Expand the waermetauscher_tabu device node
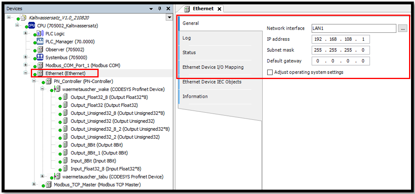This screenshot has height=194, width=415. [42, 176]
